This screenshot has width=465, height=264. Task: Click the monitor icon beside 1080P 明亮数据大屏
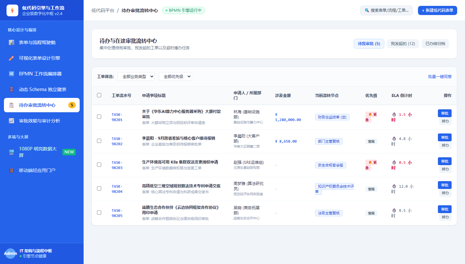pyautogui.click(x=11, y=152)
